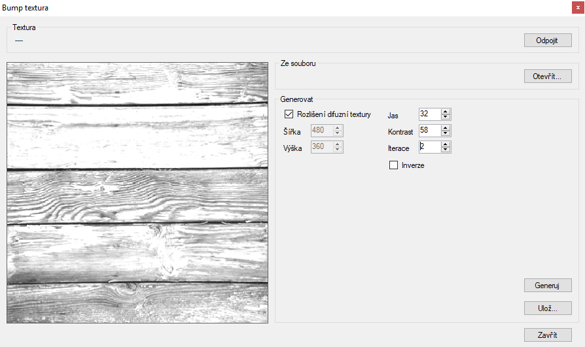The image size is (585, 347).
Task: Close the Bump textura window
Action: tap(578, 7)
